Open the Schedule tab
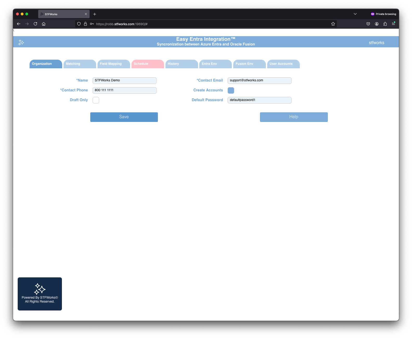This screenshot has height=338, width=412. point(147,64)
